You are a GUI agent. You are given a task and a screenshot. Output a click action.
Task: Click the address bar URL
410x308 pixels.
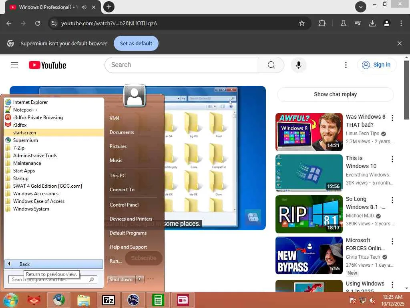(109, 23)
